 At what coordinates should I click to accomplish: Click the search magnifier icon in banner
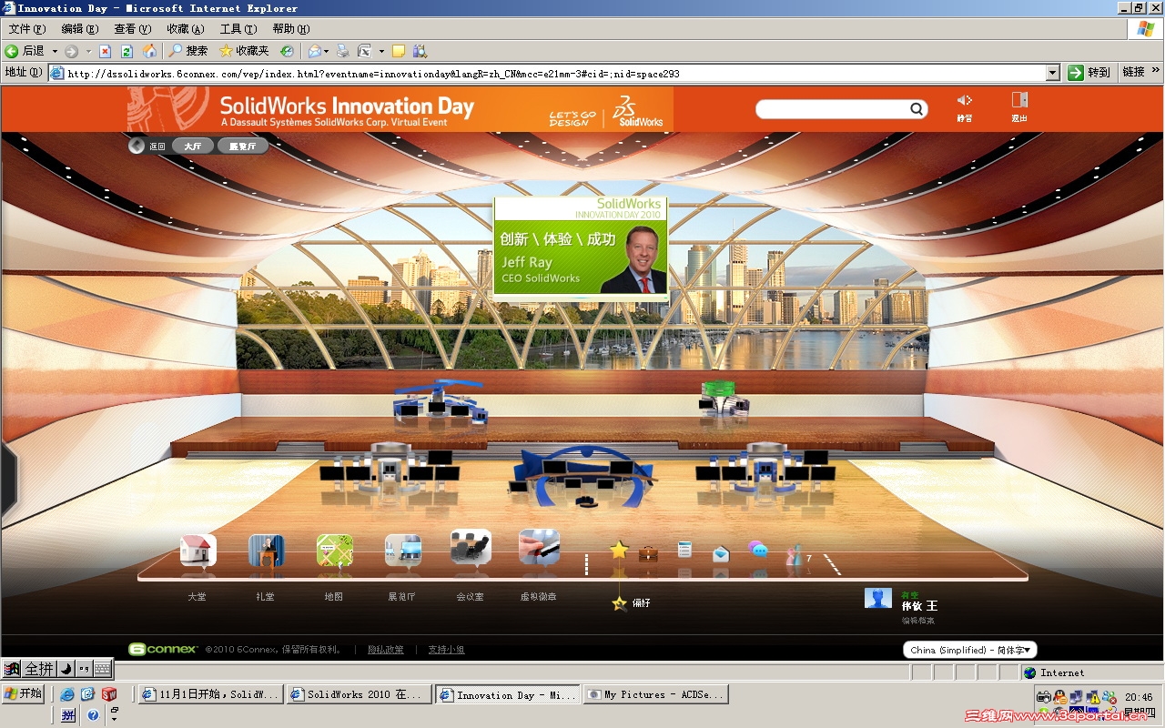[x=917, y=109]
